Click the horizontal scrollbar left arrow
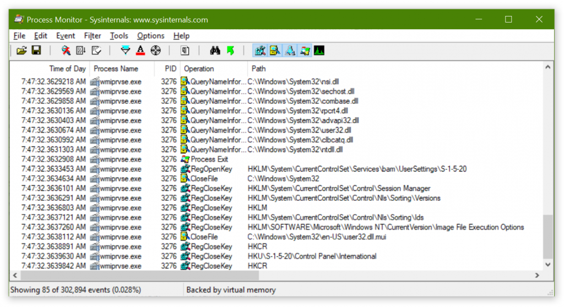The image size is (564, 308). click(x=15, y=276)
